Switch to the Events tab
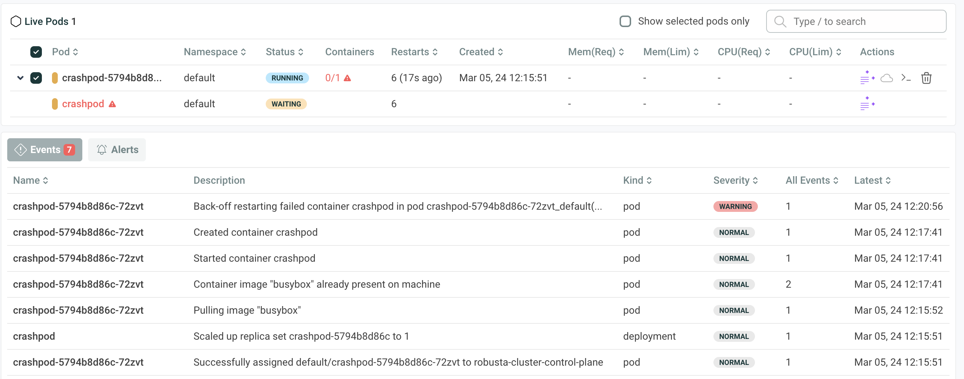This screenshot has width=964, height=379. (44, 150)
